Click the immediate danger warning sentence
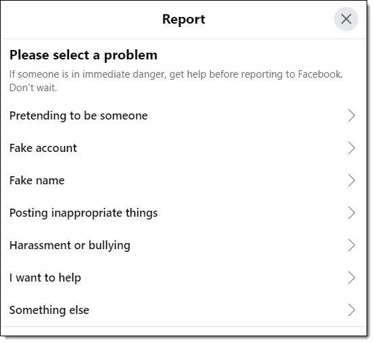Image resolution: width=374 pixels, height=343 pixels. (176, 74)
